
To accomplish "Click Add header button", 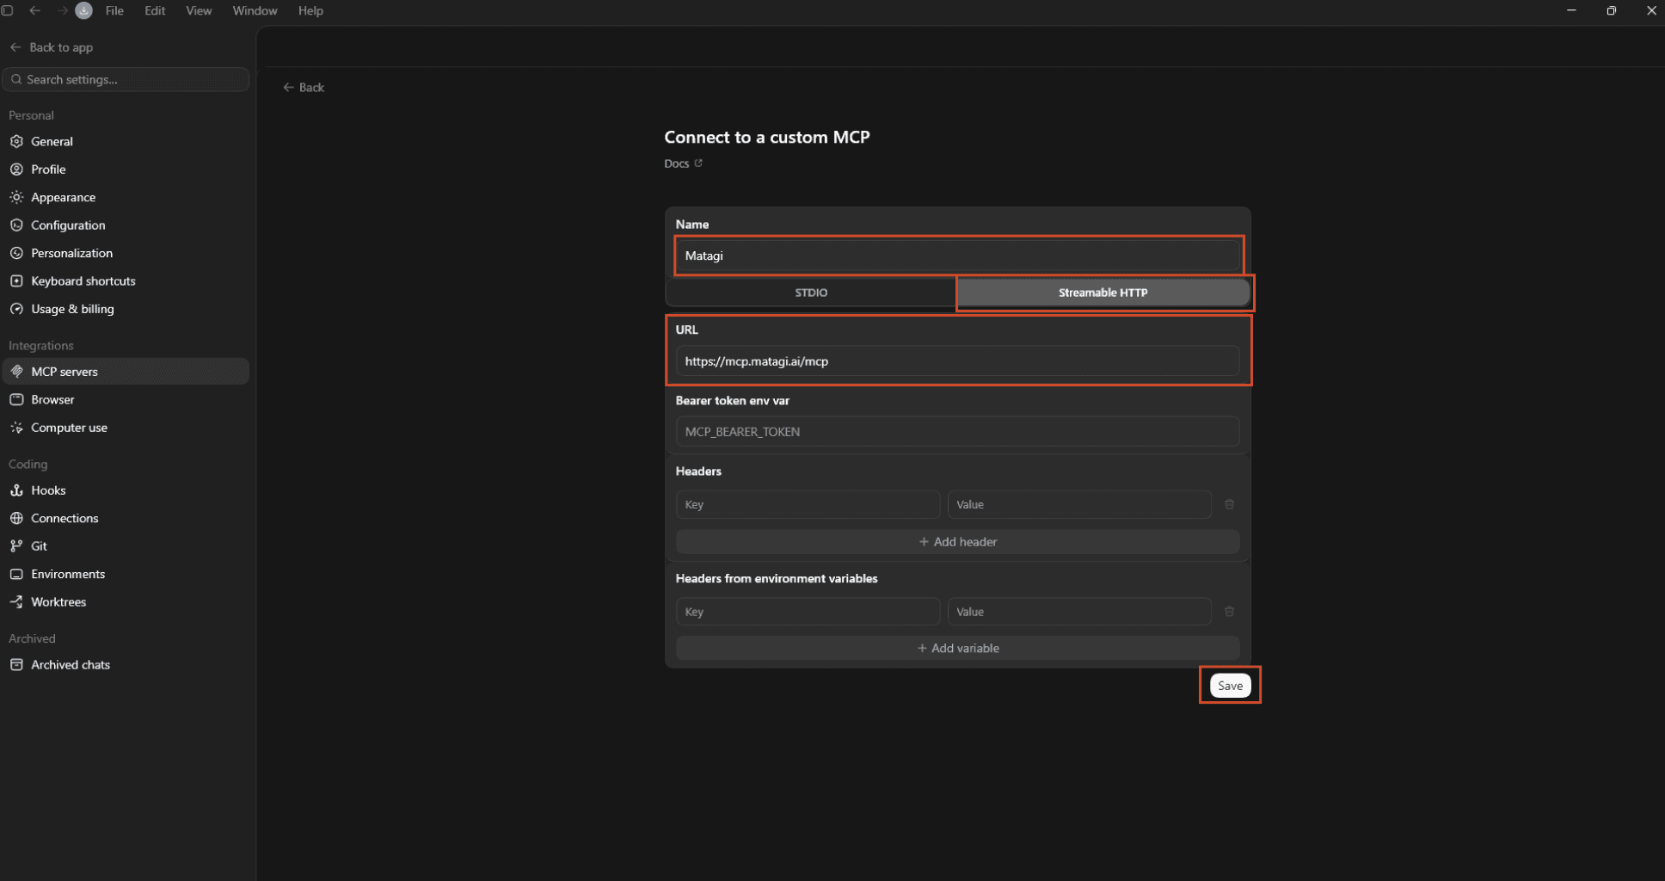I will [x=957, y=542].
